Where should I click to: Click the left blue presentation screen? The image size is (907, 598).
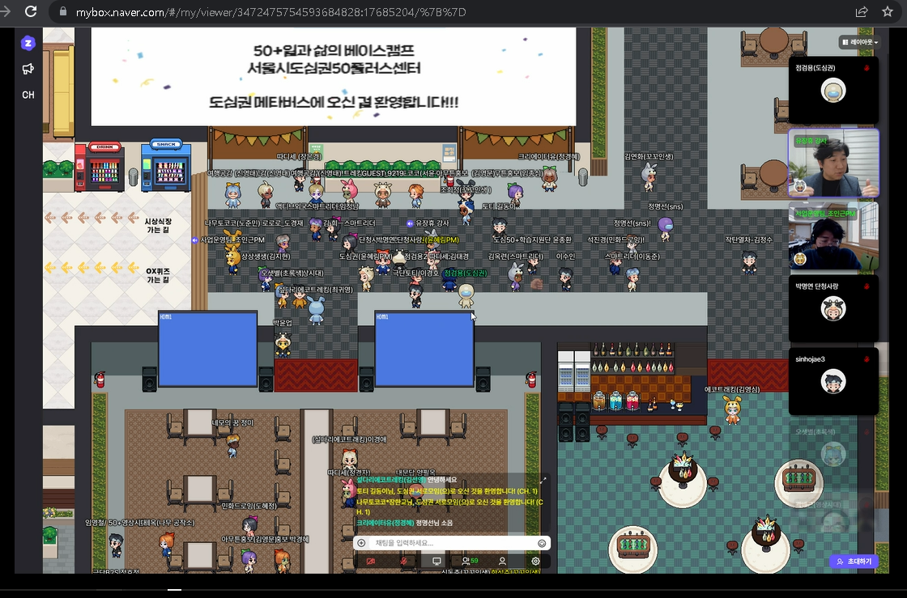pyautogui.click(x=207, y=349)
